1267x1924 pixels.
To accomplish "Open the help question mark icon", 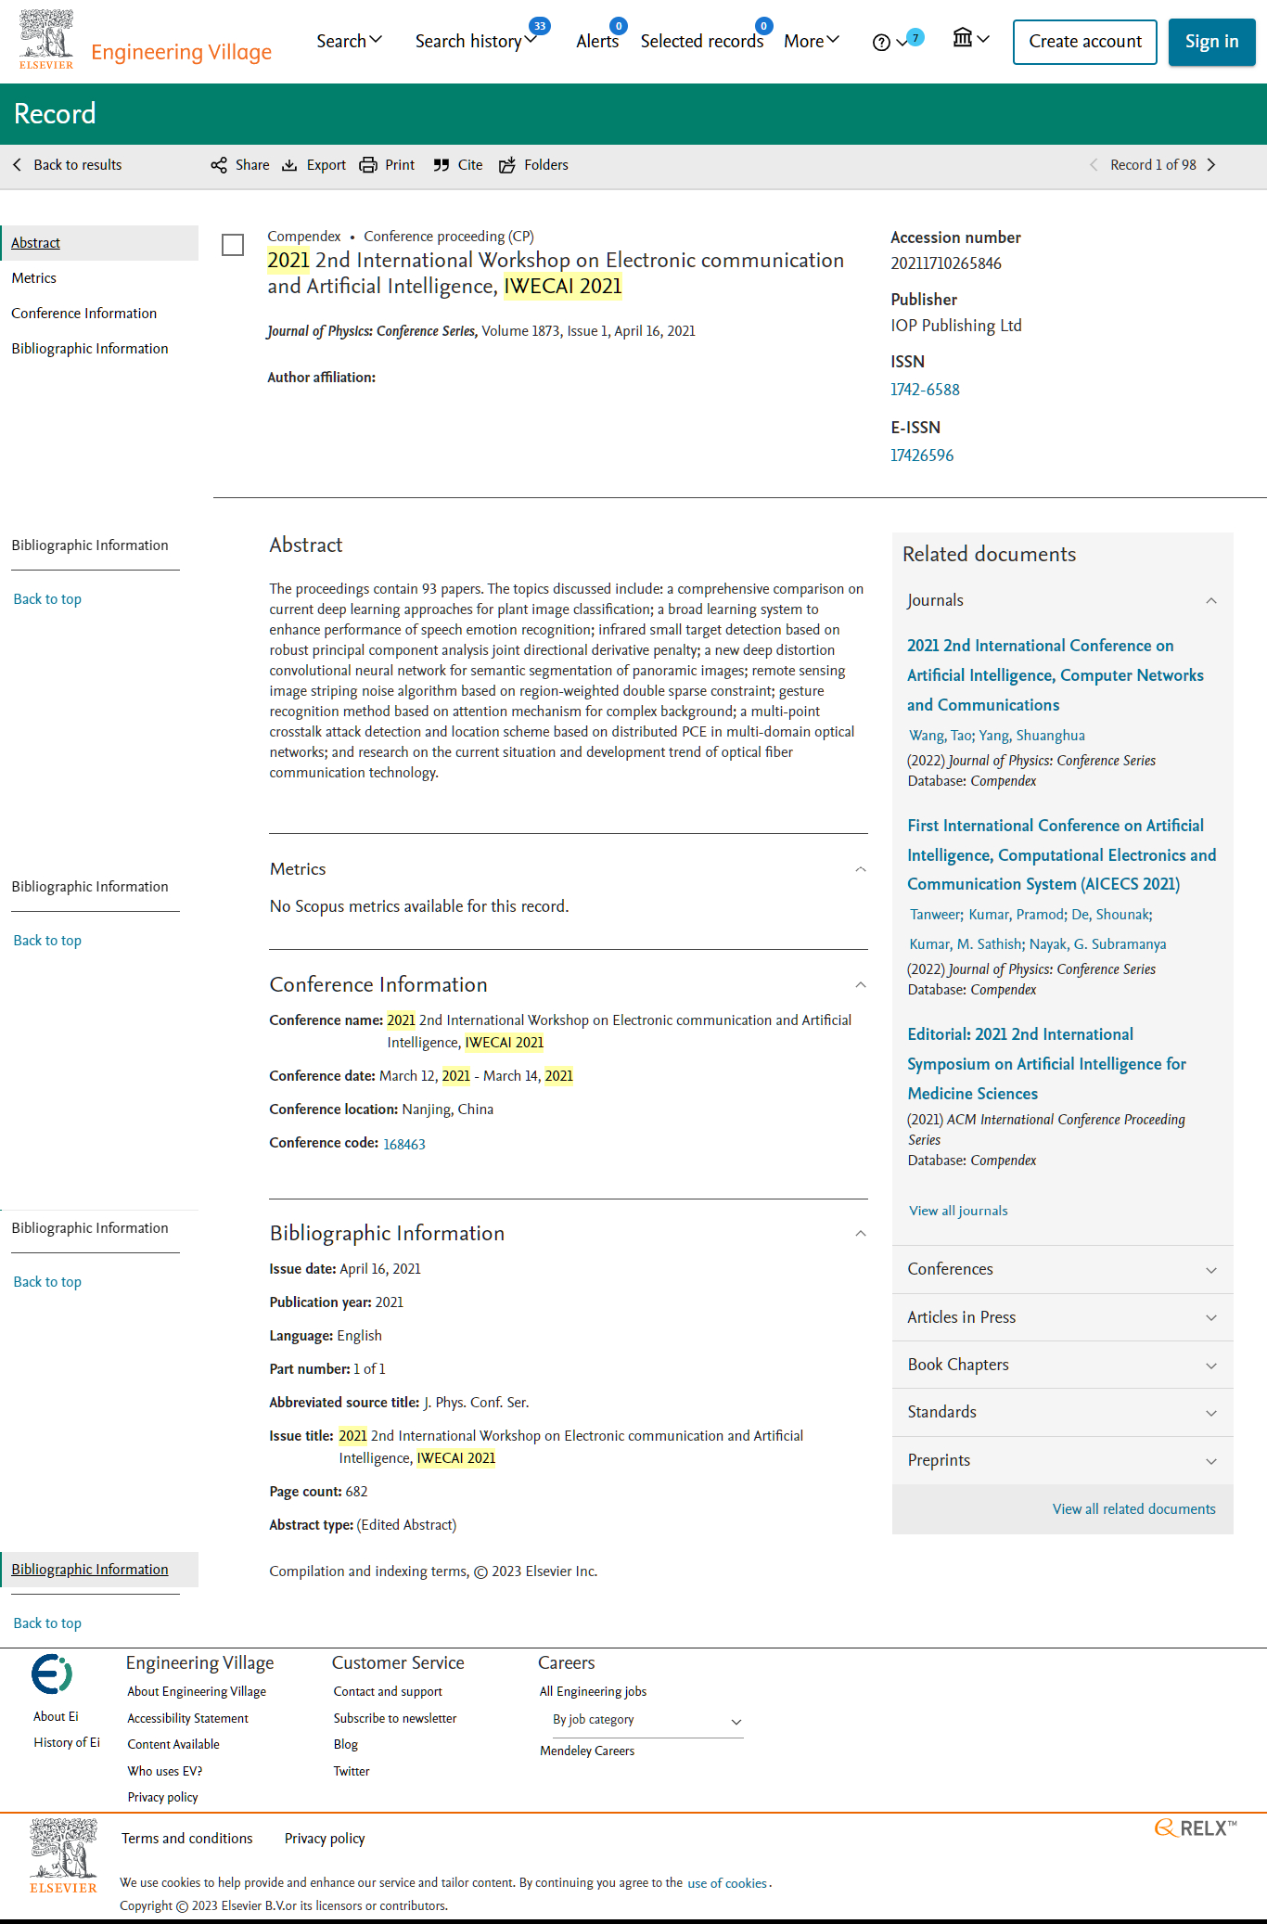I will point(881,42).
